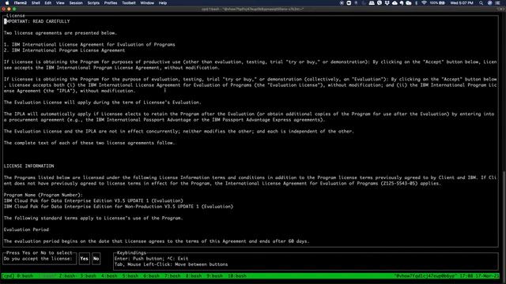Click the No button to decline license
This screenshot has height=284, width=506.
tap(96, 259)
